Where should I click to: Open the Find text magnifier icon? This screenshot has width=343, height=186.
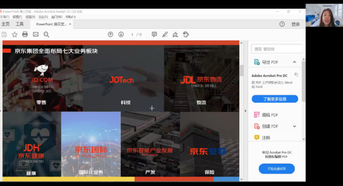46,34
